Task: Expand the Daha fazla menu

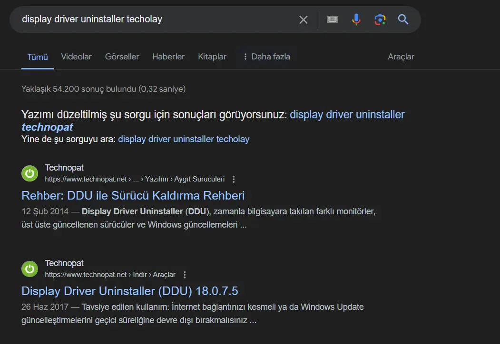Action: (266, 57)
